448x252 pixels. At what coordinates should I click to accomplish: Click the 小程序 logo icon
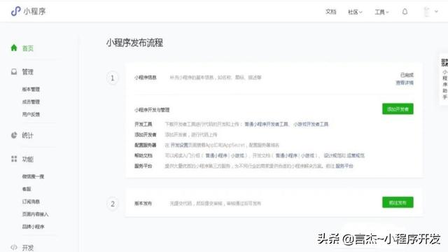pos(15,11)
